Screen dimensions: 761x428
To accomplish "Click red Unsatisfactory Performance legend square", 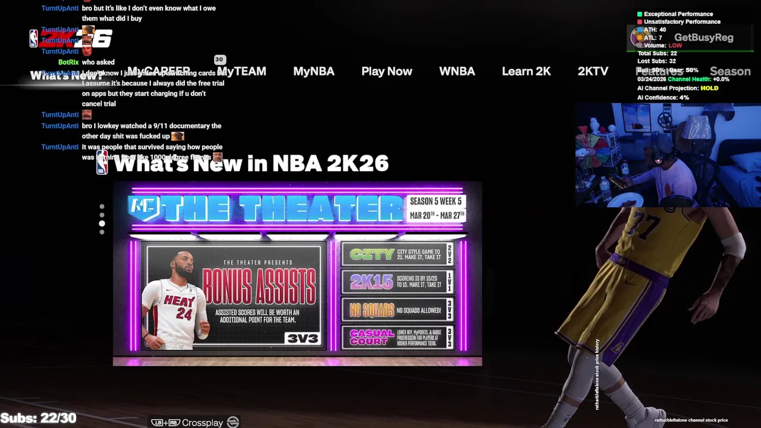I will pyautogui.click(x=640, y=22).
